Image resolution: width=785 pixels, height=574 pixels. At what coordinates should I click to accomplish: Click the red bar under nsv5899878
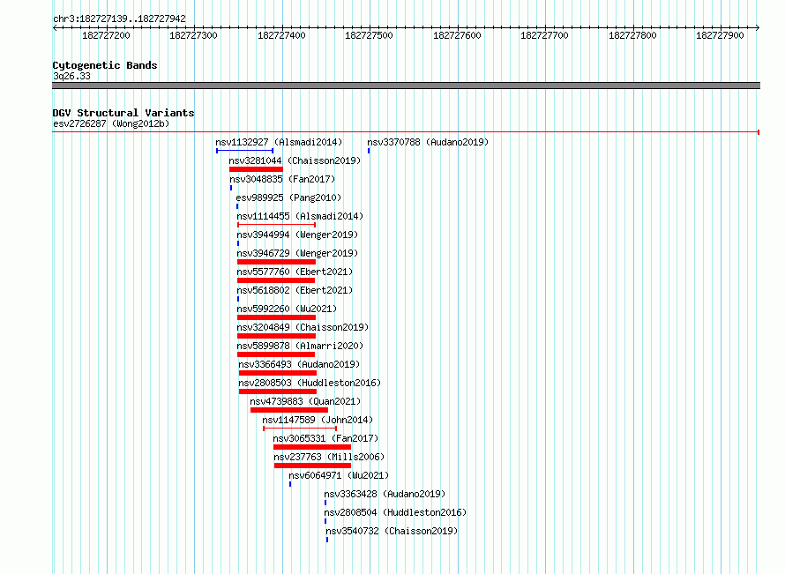click(276, 354)
